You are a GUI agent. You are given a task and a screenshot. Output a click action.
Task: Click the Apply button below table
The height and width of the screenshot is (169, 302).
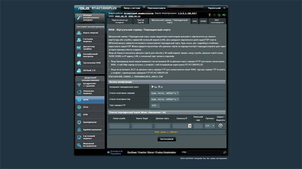167,139
